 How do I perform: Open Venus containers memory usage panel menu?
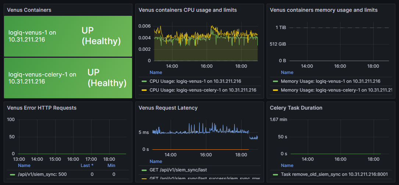324,10
